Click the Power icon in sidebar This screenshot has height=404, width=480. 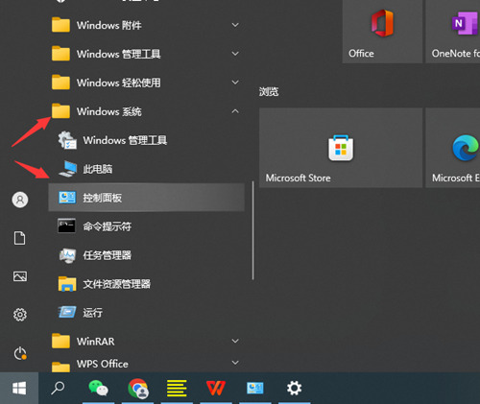point(20,353)
